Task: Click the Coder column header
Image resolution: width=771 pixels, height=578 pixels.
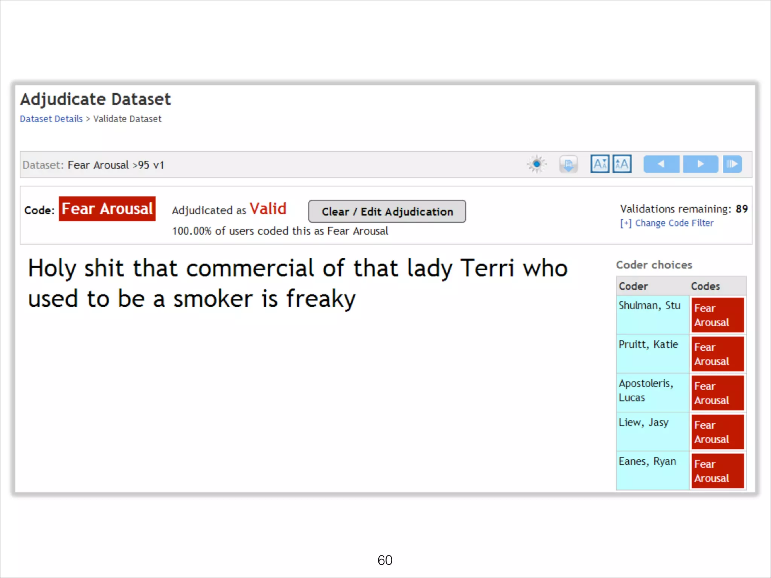Action: click(x=633, y=286)
